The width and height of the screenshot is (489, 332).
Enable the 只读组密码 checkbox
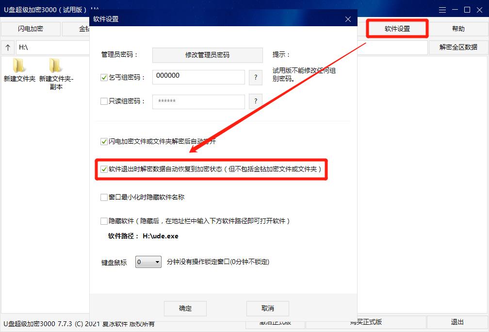104,101
